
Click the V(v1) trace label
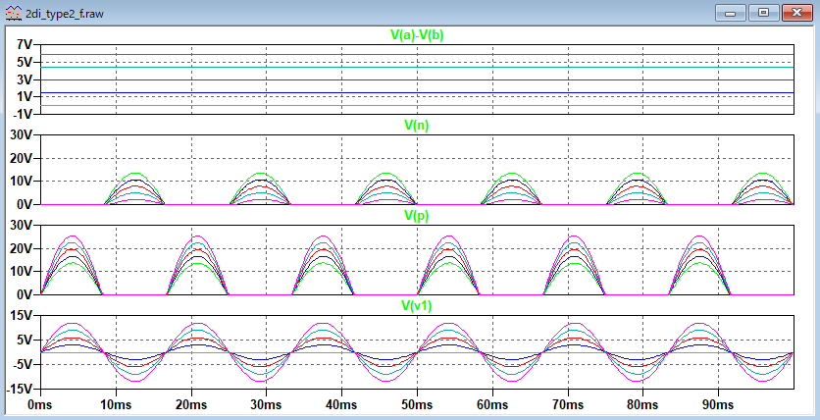(417, 305)
